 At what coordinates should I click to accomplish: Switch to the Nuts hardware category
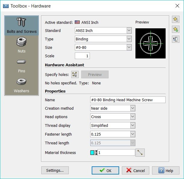(x=22, y=46)
